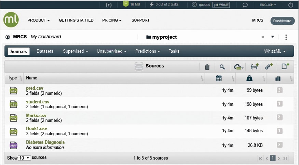Go to the previous page of sources

(267, 158)
